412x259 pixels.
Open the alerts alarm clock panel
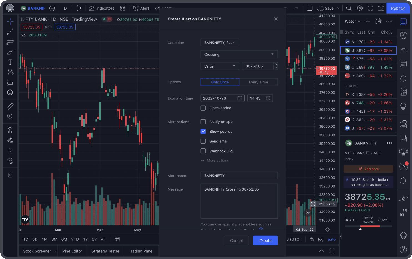point(403,35)
